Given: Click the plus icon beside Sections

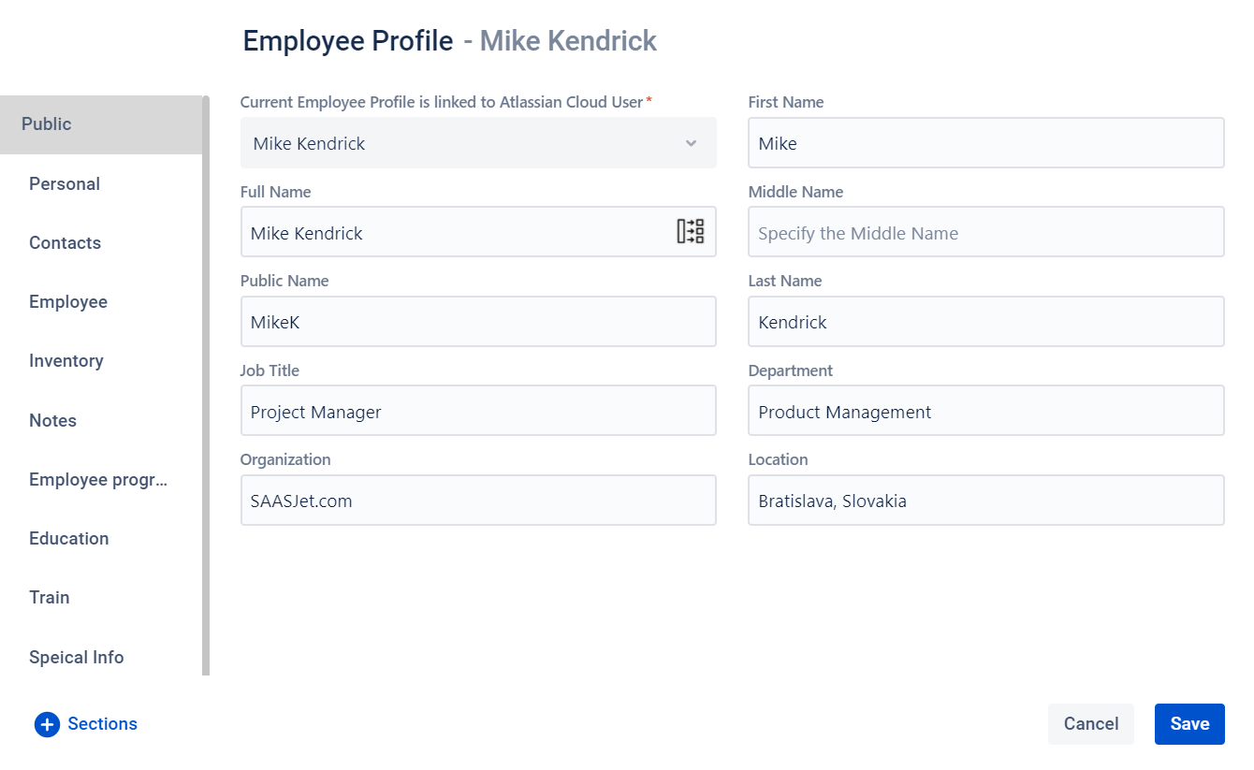Looking at the screenshot, I should point(47,724).
